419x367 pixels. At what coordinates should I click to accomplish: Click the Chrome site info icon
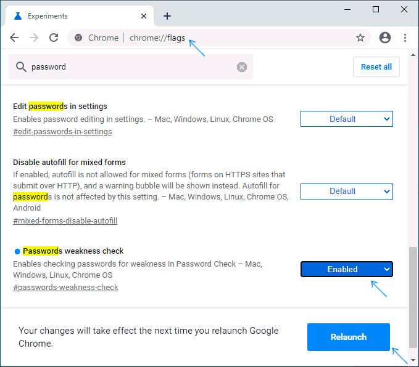(x=78, y=38)
